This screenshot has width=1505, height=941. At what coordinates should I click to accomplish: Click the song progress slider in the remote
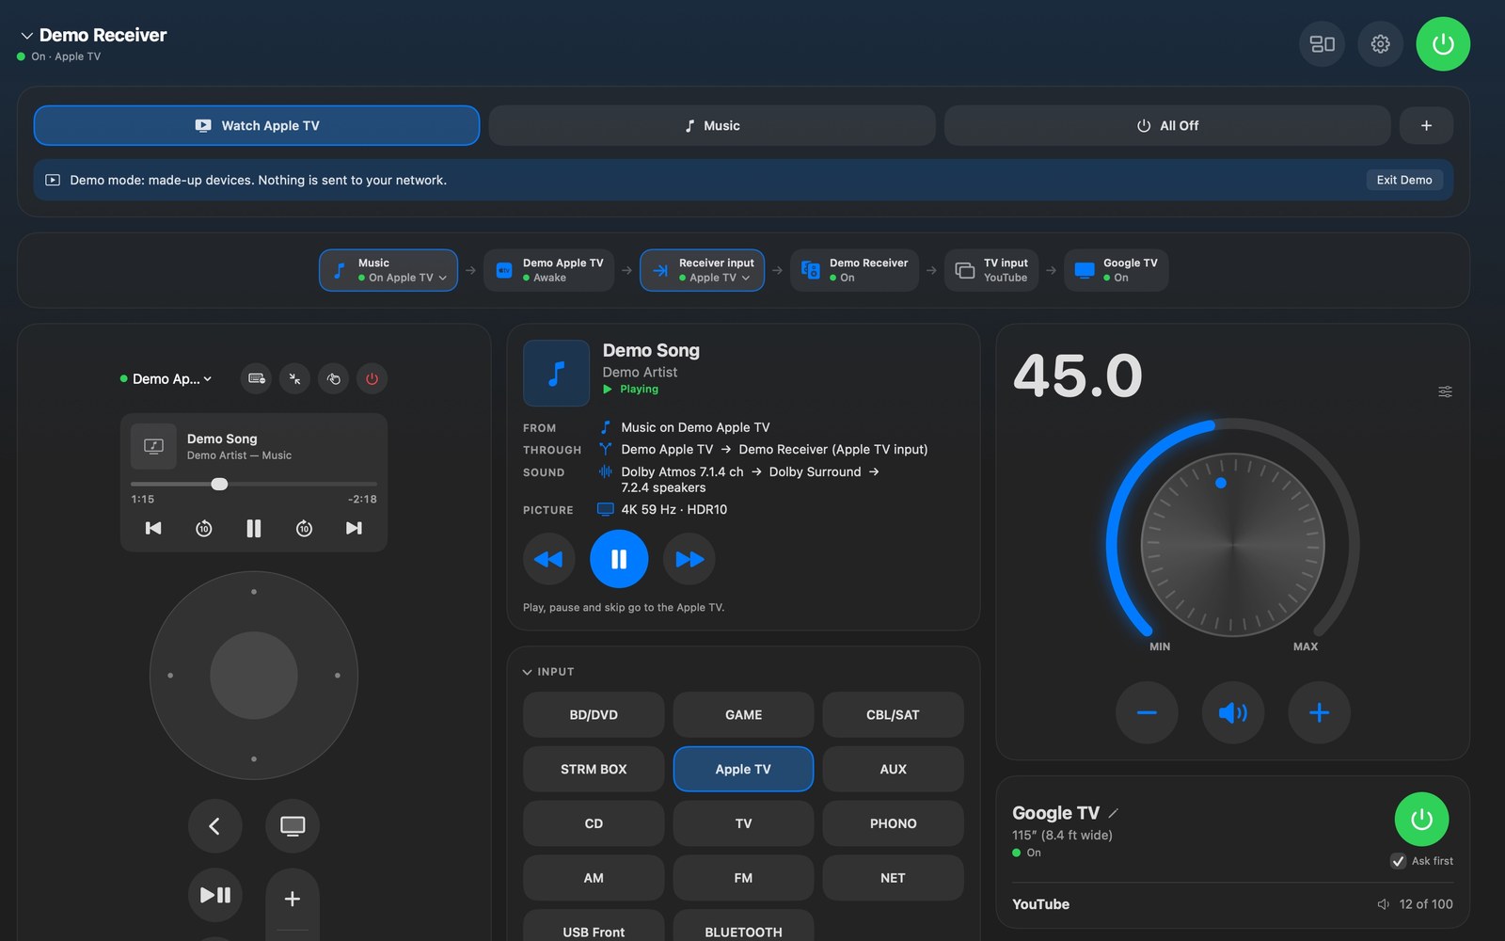coord(254,484)
